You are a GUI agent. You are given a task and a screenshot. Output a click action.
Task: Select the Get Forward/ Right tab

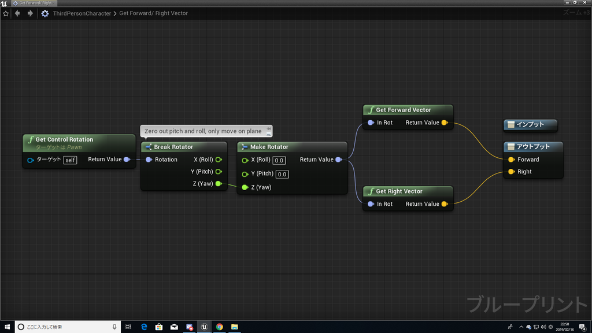tap(33, 3)
